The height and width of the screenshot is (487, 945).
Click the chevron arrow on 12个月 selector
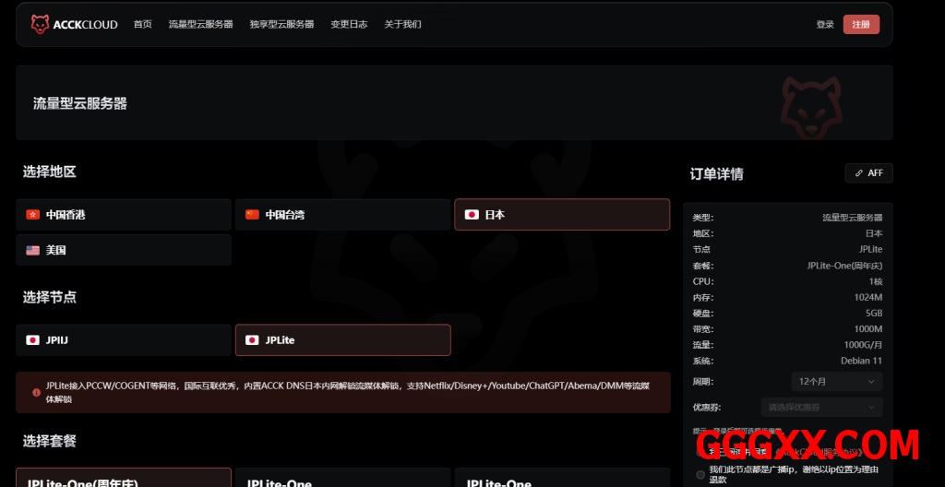(871, 382)
